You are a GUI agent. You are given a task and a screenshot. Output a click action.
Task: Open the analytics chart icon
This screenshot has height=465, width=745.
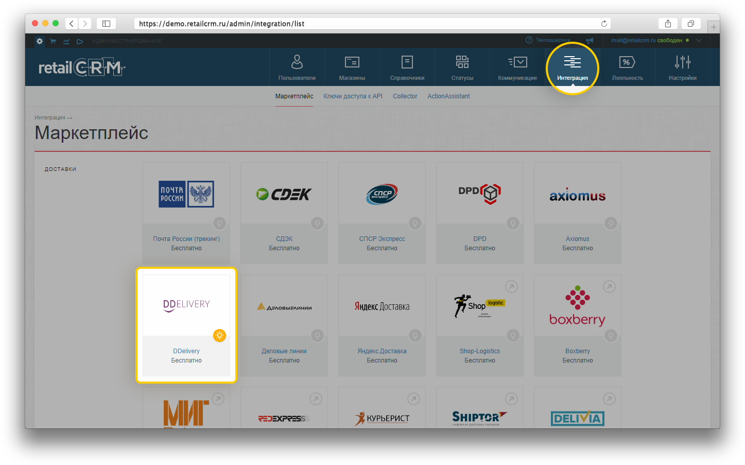pos(66,41)
